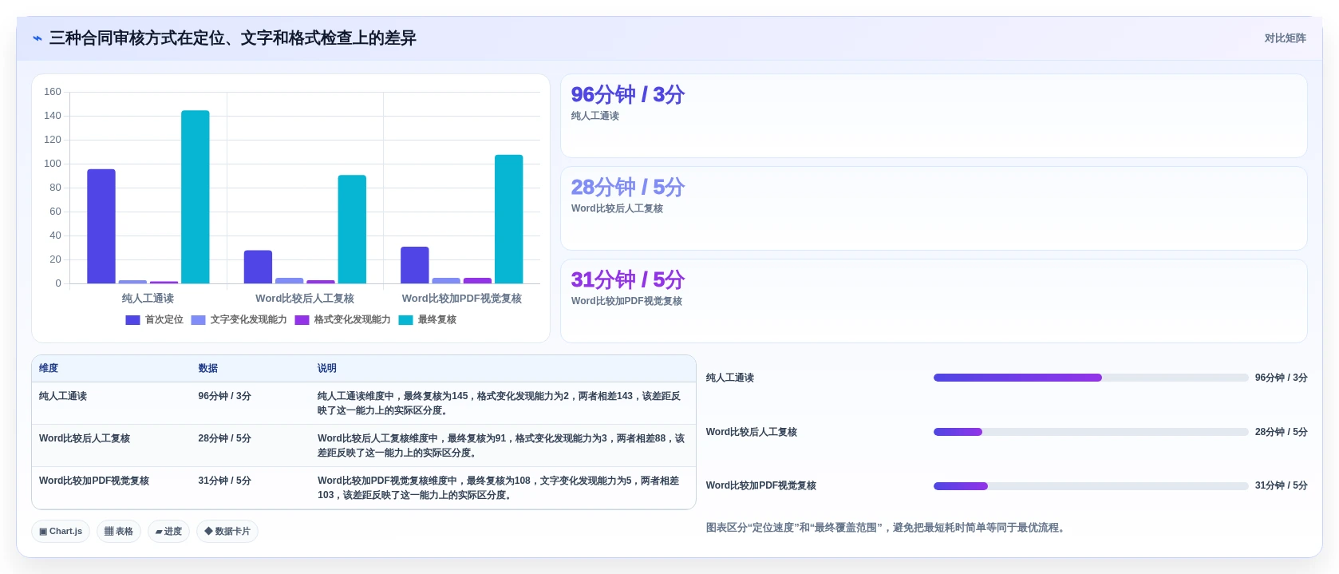Click the 首次定位 bar for Word比较后人工复核
Viewport: 1339px width, 574px height.
point(258,267)
